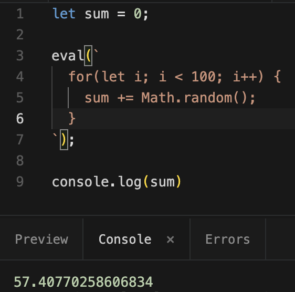Click line number 5 in gutter
Screen dimensions: 295x292
pos(20,98)
